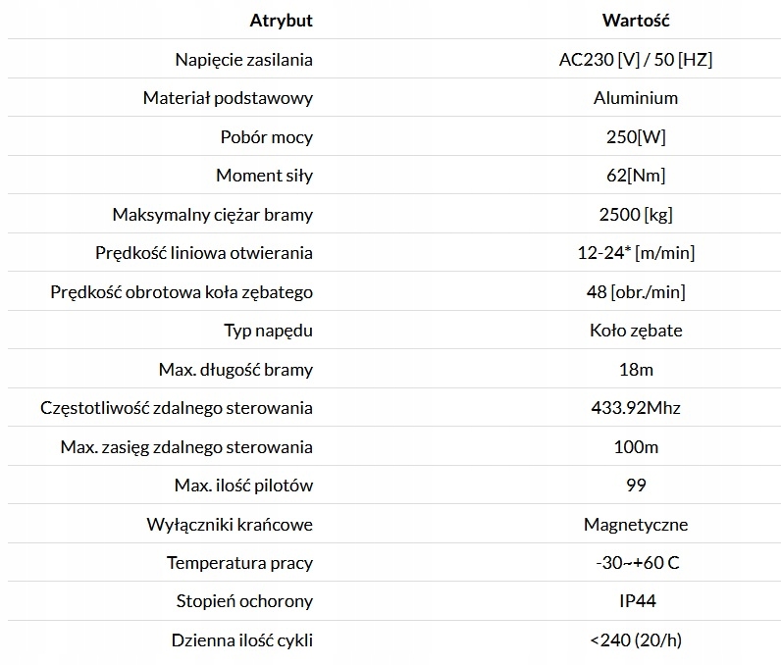The width and height of the screenshot is (781, 665).
Task: Click the "<240 (20/h)" daily cycles value
Action: [635, 641]
